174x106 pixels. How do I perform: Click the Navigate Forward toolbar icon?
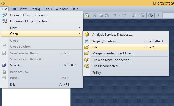tap(143, 15)
